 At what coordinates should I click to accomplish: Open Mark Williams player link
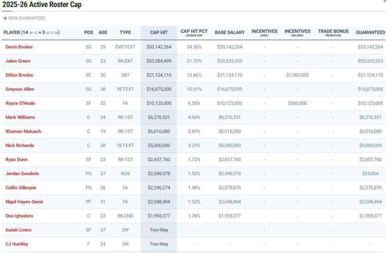click(x=18, y=118)
